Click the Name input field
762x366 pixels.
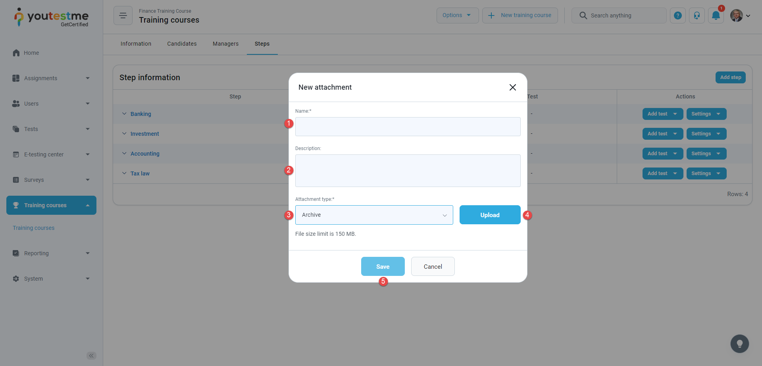408,127
